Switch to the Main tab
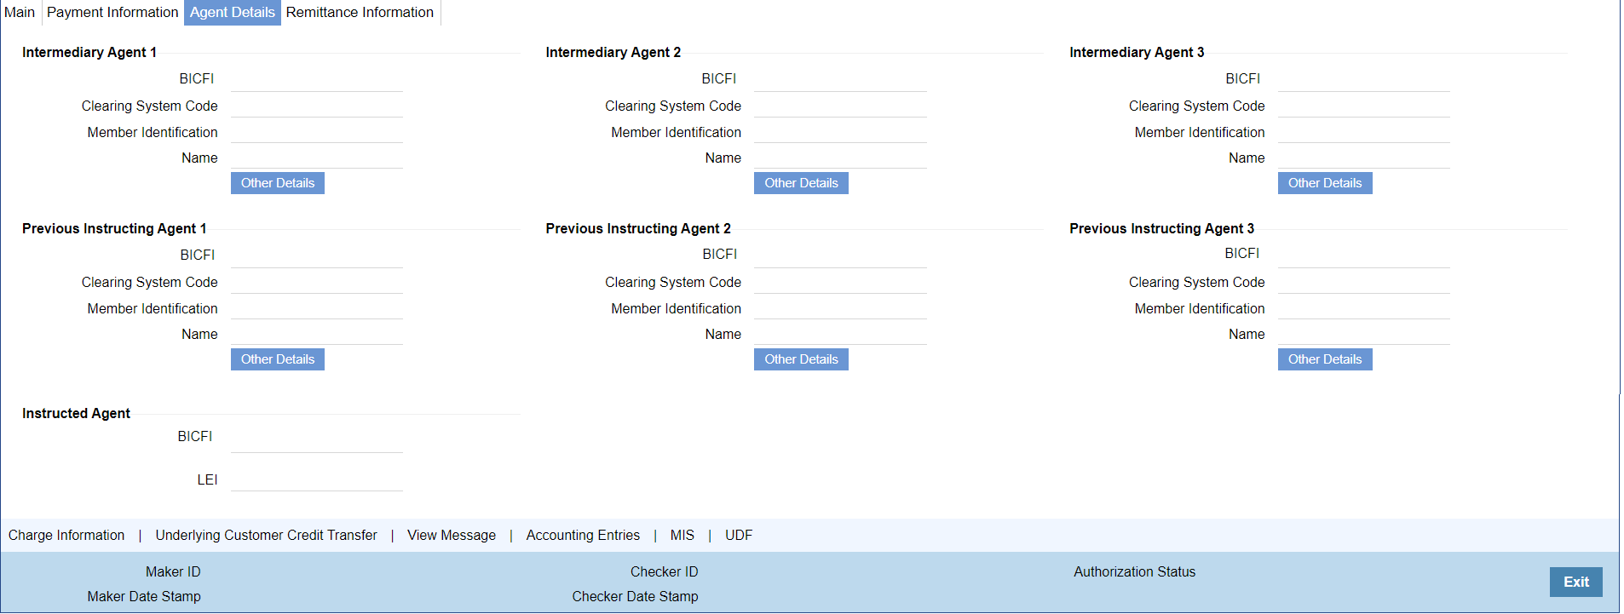The height and width of the screenshot is (614, 1624). (20, 13)
